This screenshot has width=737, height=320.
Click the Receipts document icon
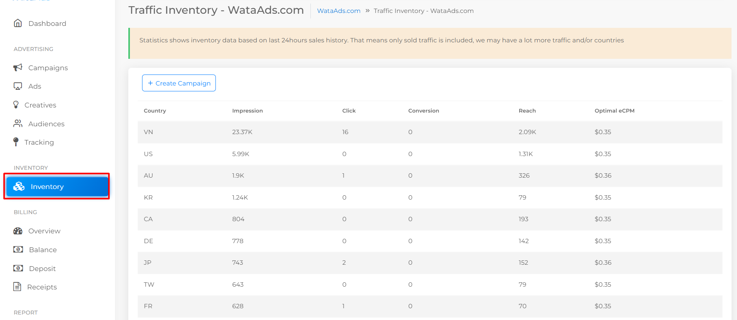tap(17, 287)
